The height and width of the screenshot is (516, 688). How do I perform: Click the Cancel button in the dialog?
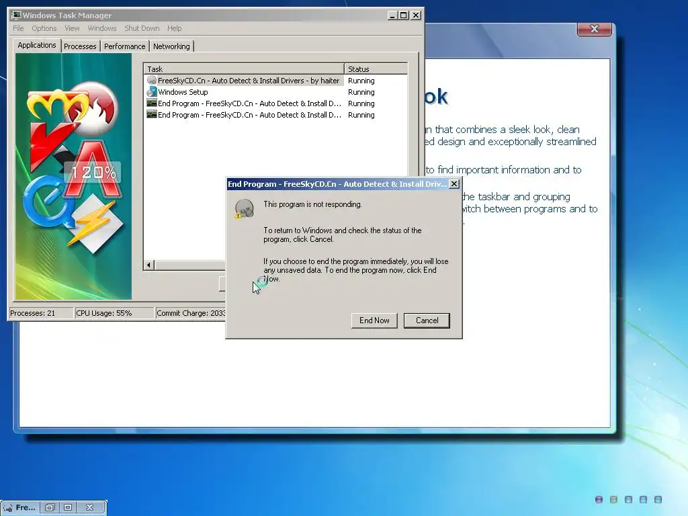(x=427, y=320)
